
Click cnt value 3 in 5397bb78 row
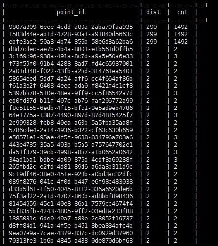point(175,93)
